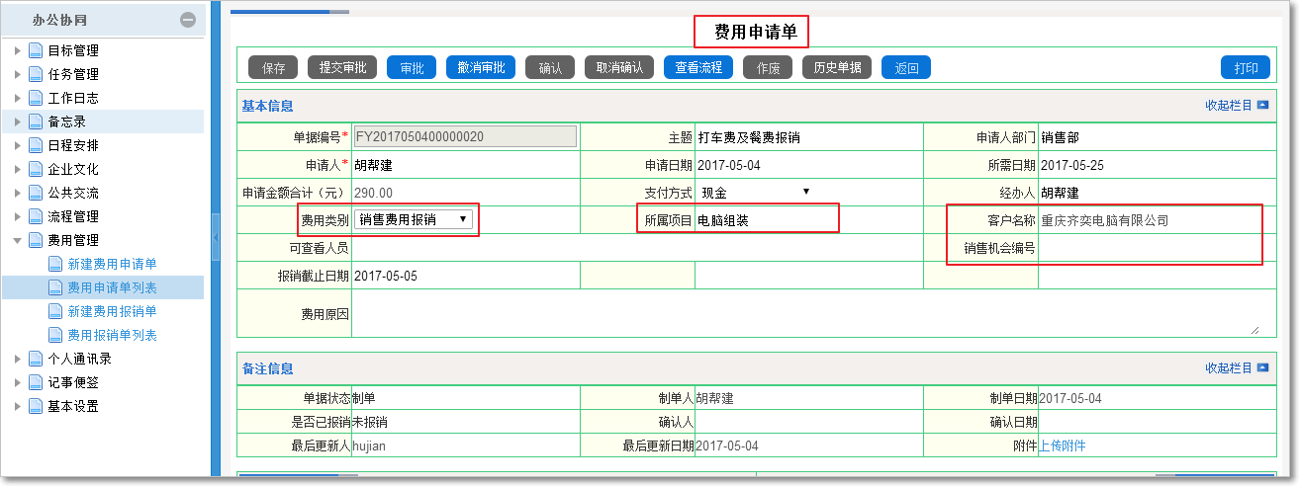
Task: Click the collapse icon in 备注信息 header
Action: coord(1262,367)
